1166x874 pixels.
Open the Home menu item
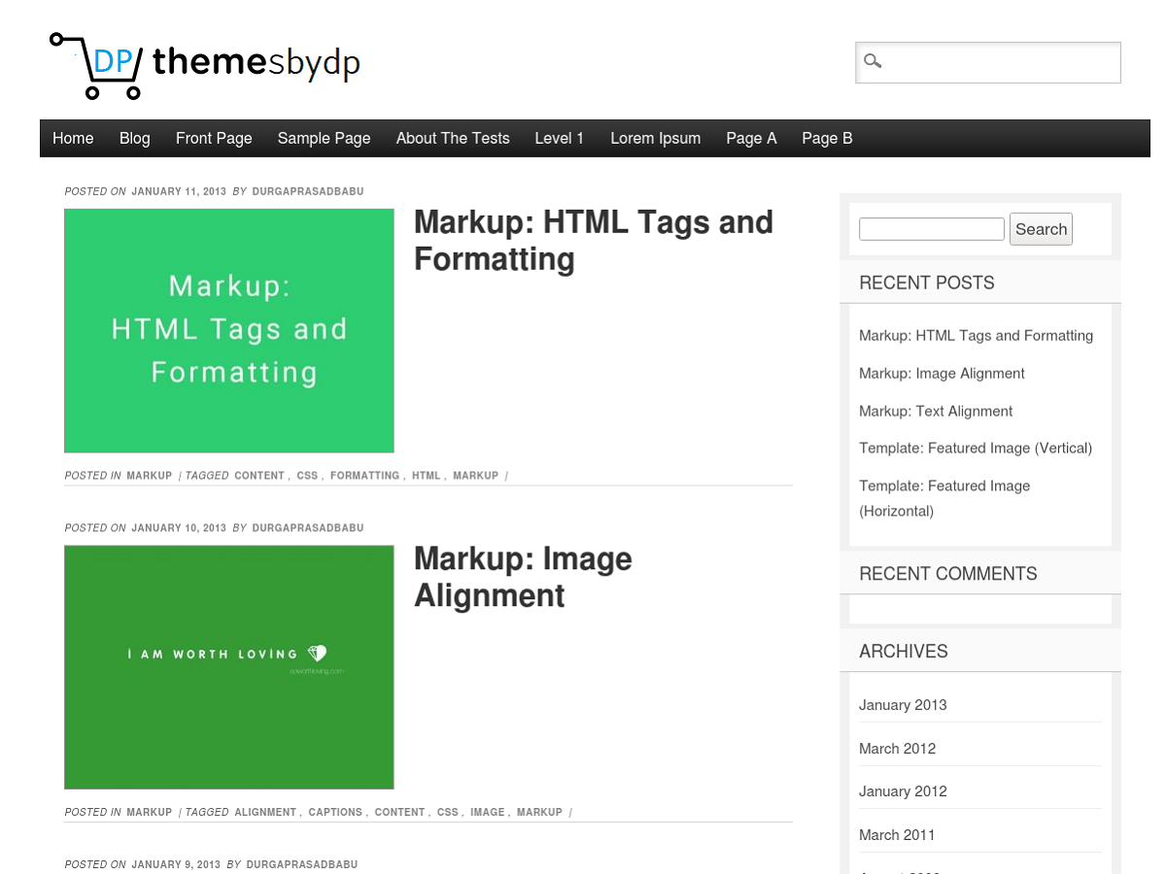tap(73, 138)
